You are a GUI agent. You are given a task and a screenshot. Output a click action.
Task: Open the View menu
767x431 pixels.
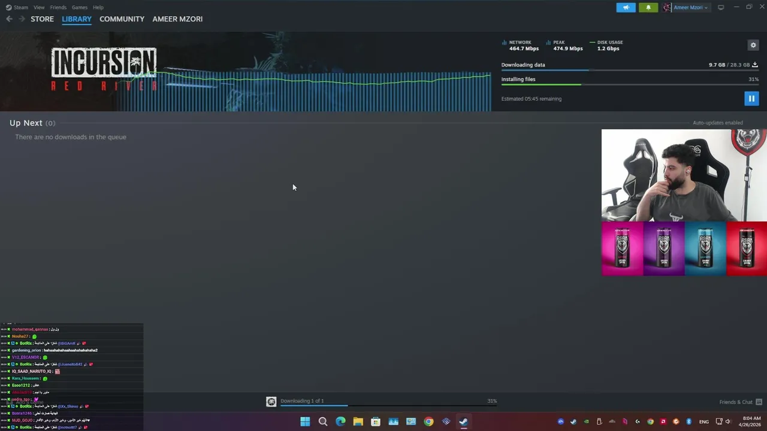pos(39,7)
